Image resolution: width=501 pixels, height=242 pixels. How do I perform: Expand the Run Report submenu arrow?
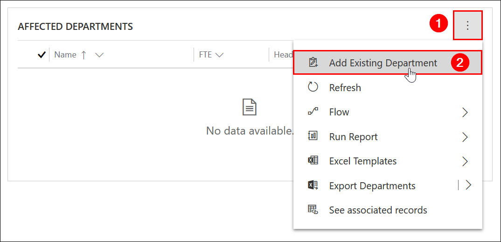(465, 137)
